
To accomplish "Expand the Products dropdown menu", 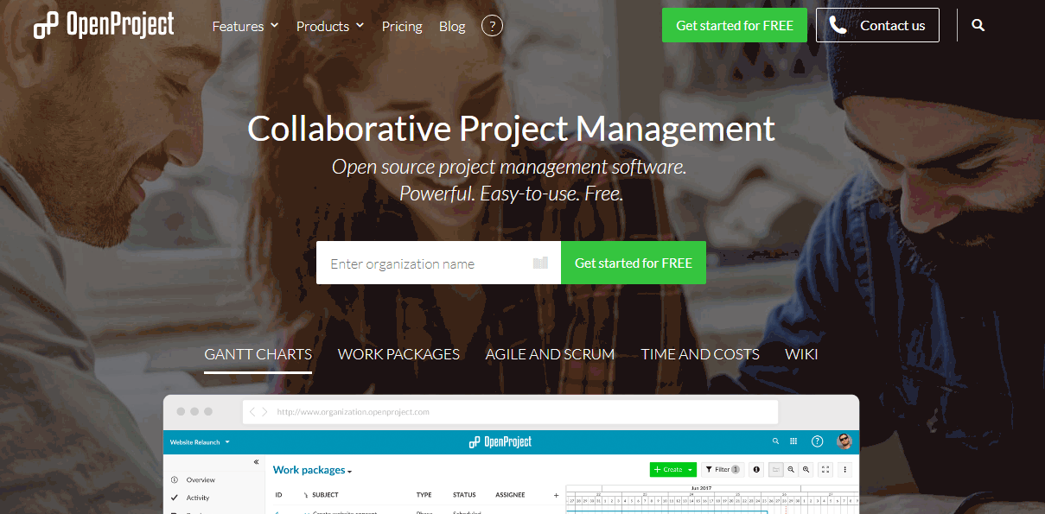I will [330, 26].
